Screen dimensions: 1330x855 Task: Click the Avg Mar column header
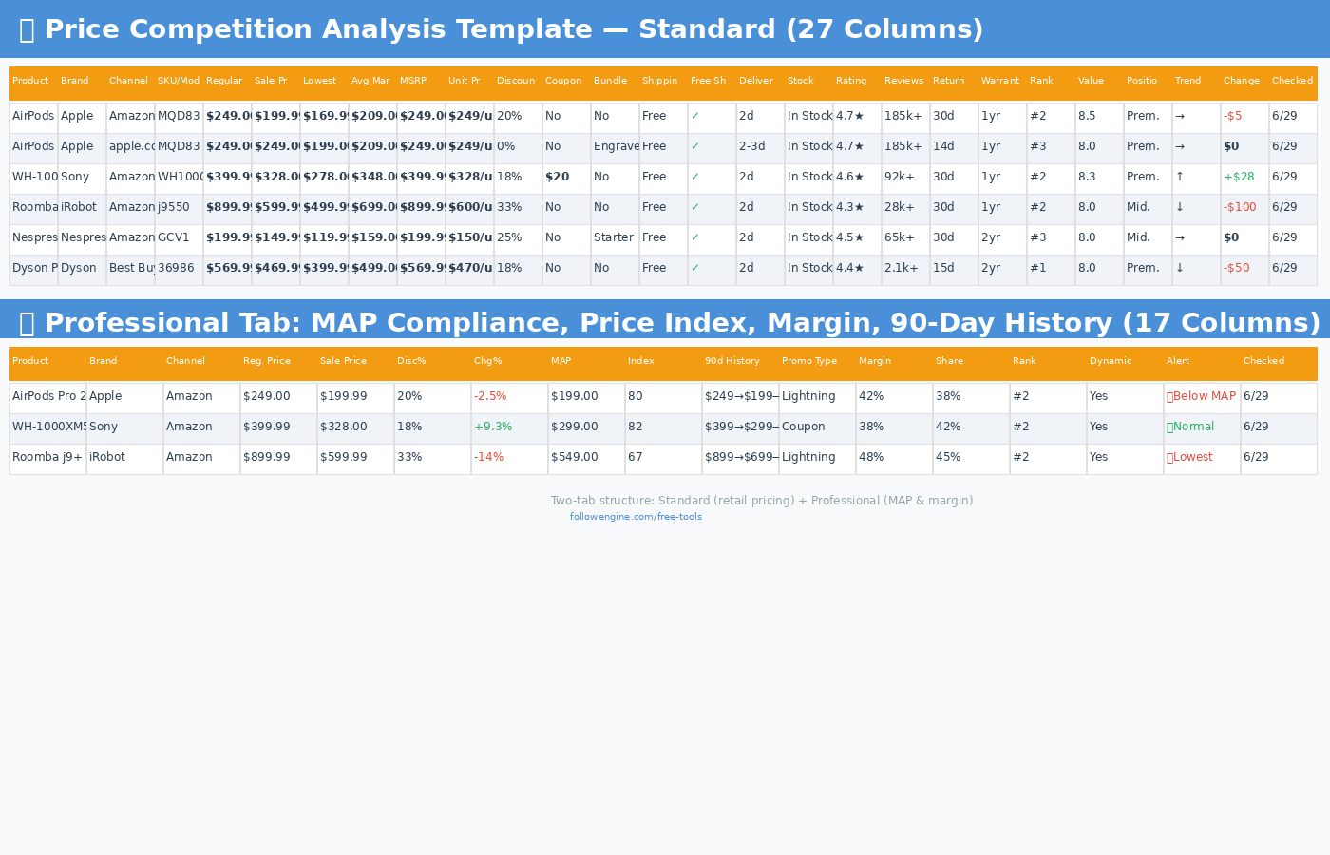click(372, 81)
